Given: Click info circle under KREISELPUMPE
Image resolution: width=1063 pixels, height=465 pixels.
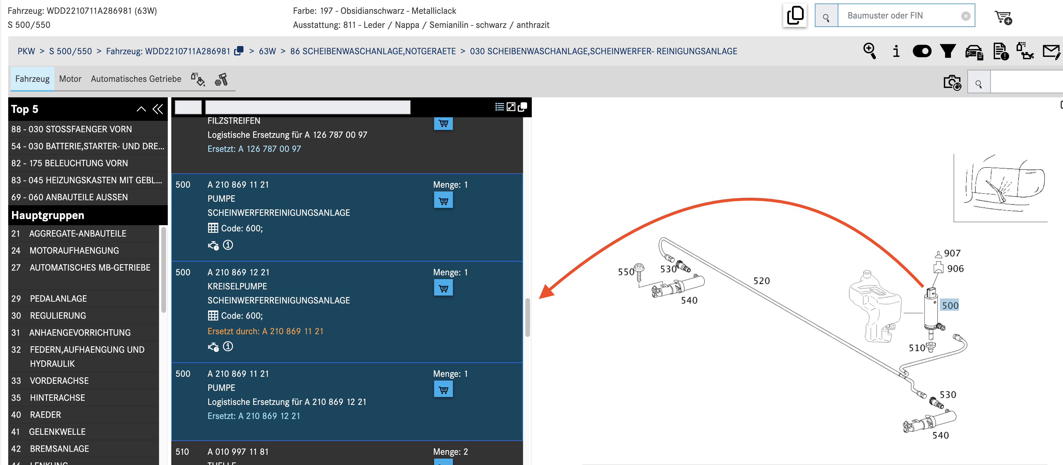Looking at the screenshot, I should coord(228,347).
